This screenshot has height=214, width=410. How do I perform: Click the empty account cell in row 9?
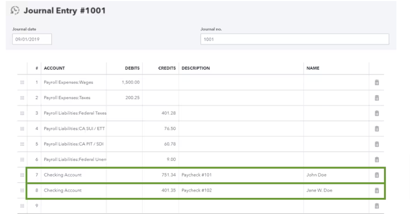pyautogui.click(x=73, y=206)
